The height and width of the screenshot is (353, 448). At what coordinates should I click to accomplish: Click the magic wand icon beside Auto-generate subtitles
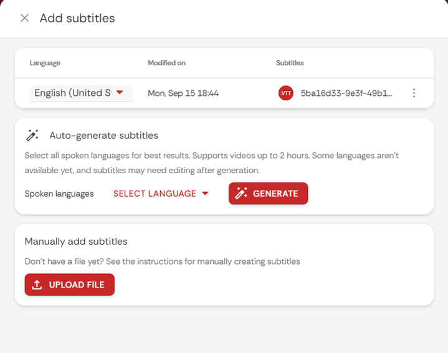click(x=32, y=135)
